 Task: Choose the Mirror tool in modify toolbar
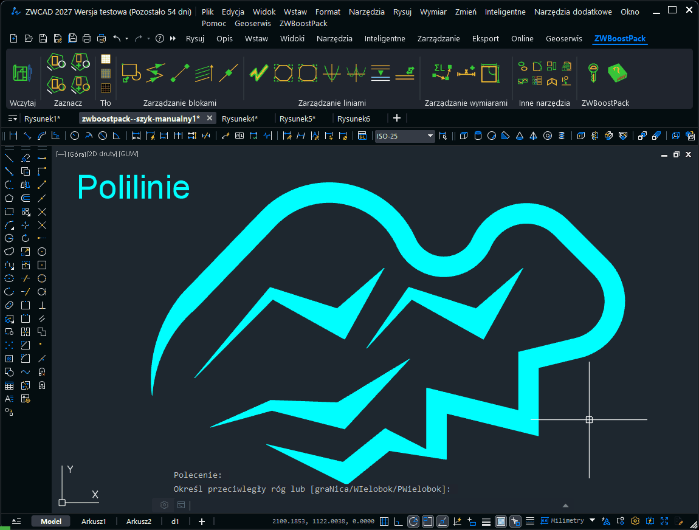point(26,185)
